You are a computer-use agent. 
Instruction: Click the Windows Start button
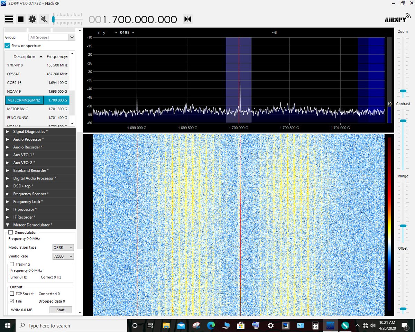coord(8,325)
